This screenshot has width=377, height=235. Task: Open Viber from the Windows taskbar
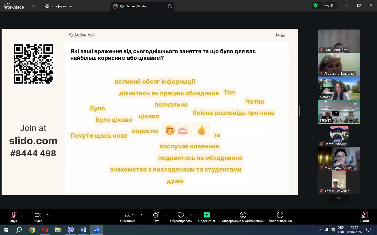(x=71, y=230)
